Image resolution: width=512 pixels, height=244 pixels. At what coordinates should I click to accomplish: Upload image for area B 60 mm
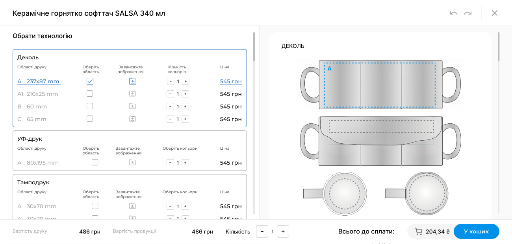click(x=132, y=106)
